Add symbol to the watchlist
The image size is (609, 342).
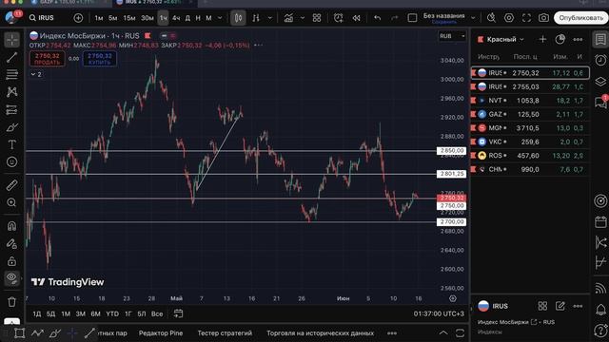(542, 39)
